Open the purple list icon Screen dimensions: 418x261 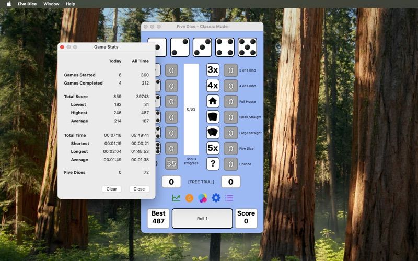coord(229,198)
